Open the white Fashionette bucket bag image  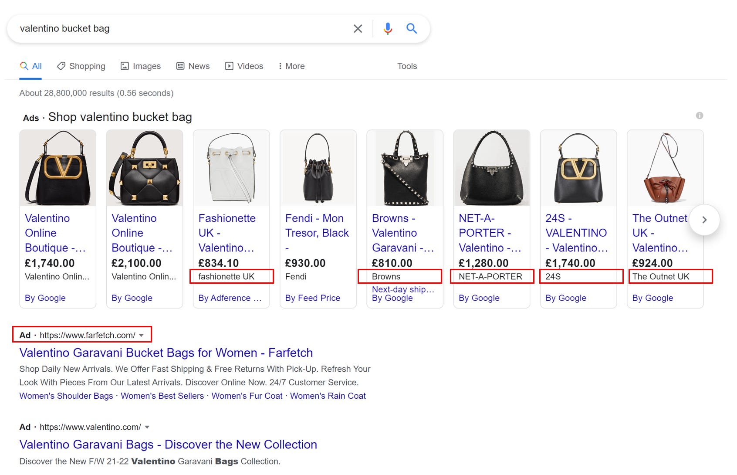[x=231, y=168]
